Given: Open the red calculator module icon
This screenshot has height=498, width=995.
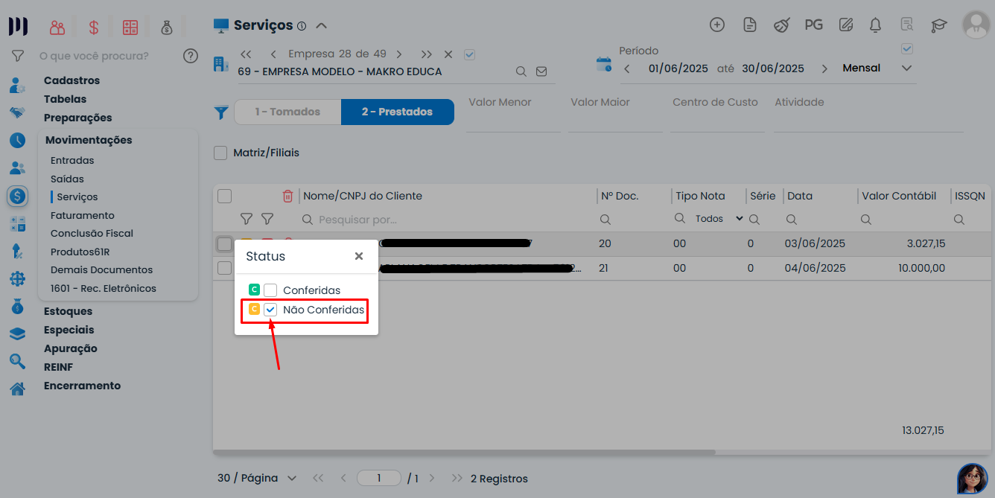Looking at the screenshot, I should [x=130, y=28].
